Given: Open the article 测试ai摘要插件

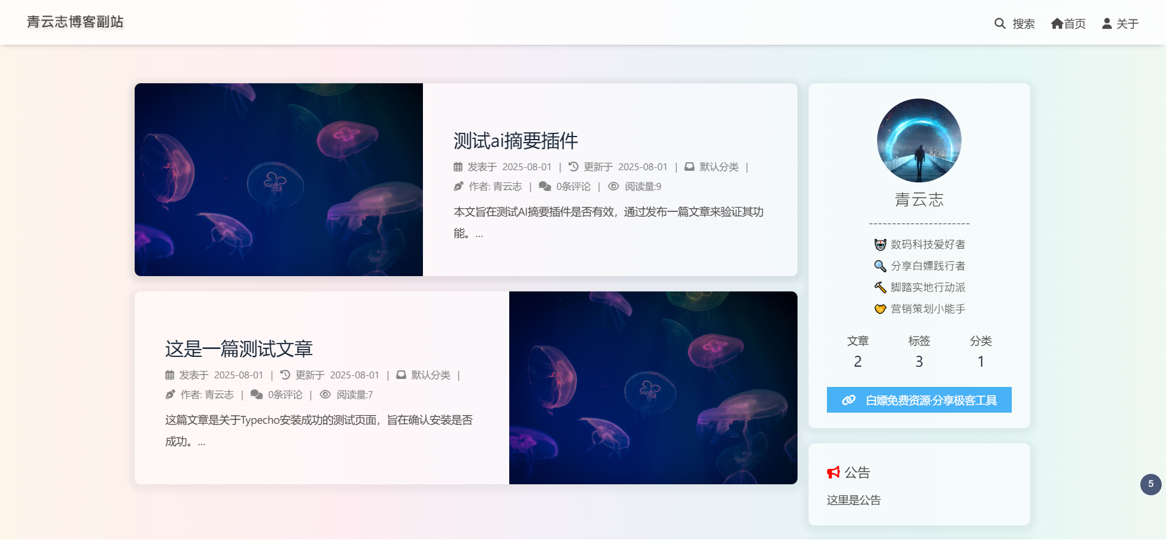Looking at the screenshot, I should 515,141.
